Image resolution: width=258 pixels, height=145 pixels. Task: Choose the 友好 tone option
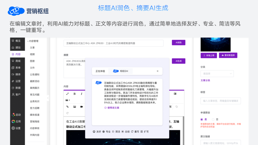(97, 132)
